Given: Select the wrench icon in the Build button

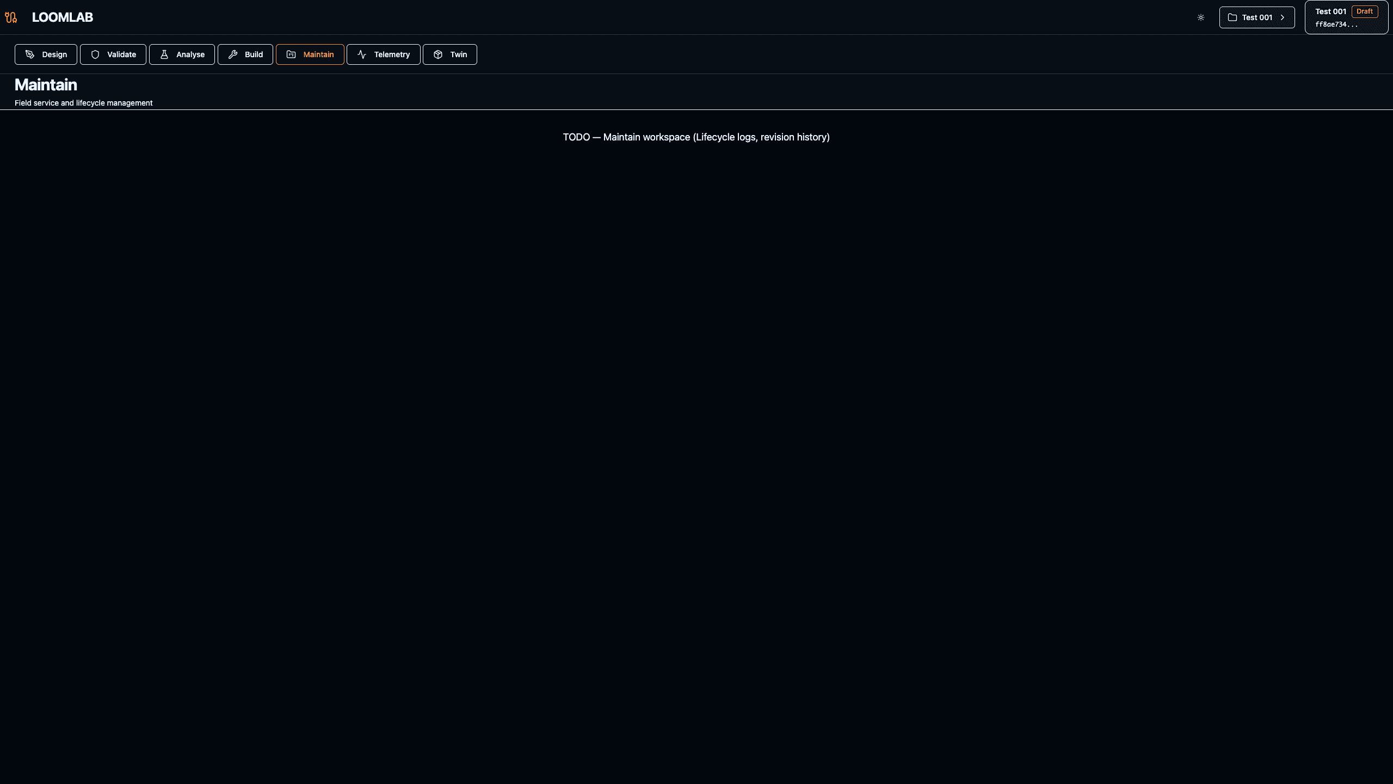Looking at the screenshot, I should coord(232,54).
